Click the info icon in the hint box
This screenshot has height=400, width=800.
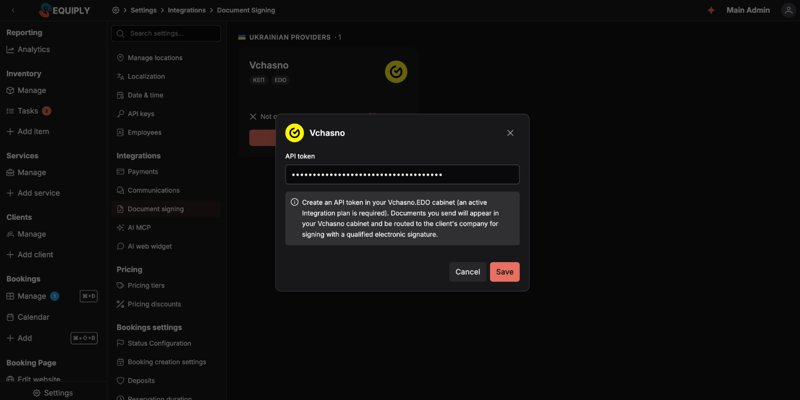[294, 202]
